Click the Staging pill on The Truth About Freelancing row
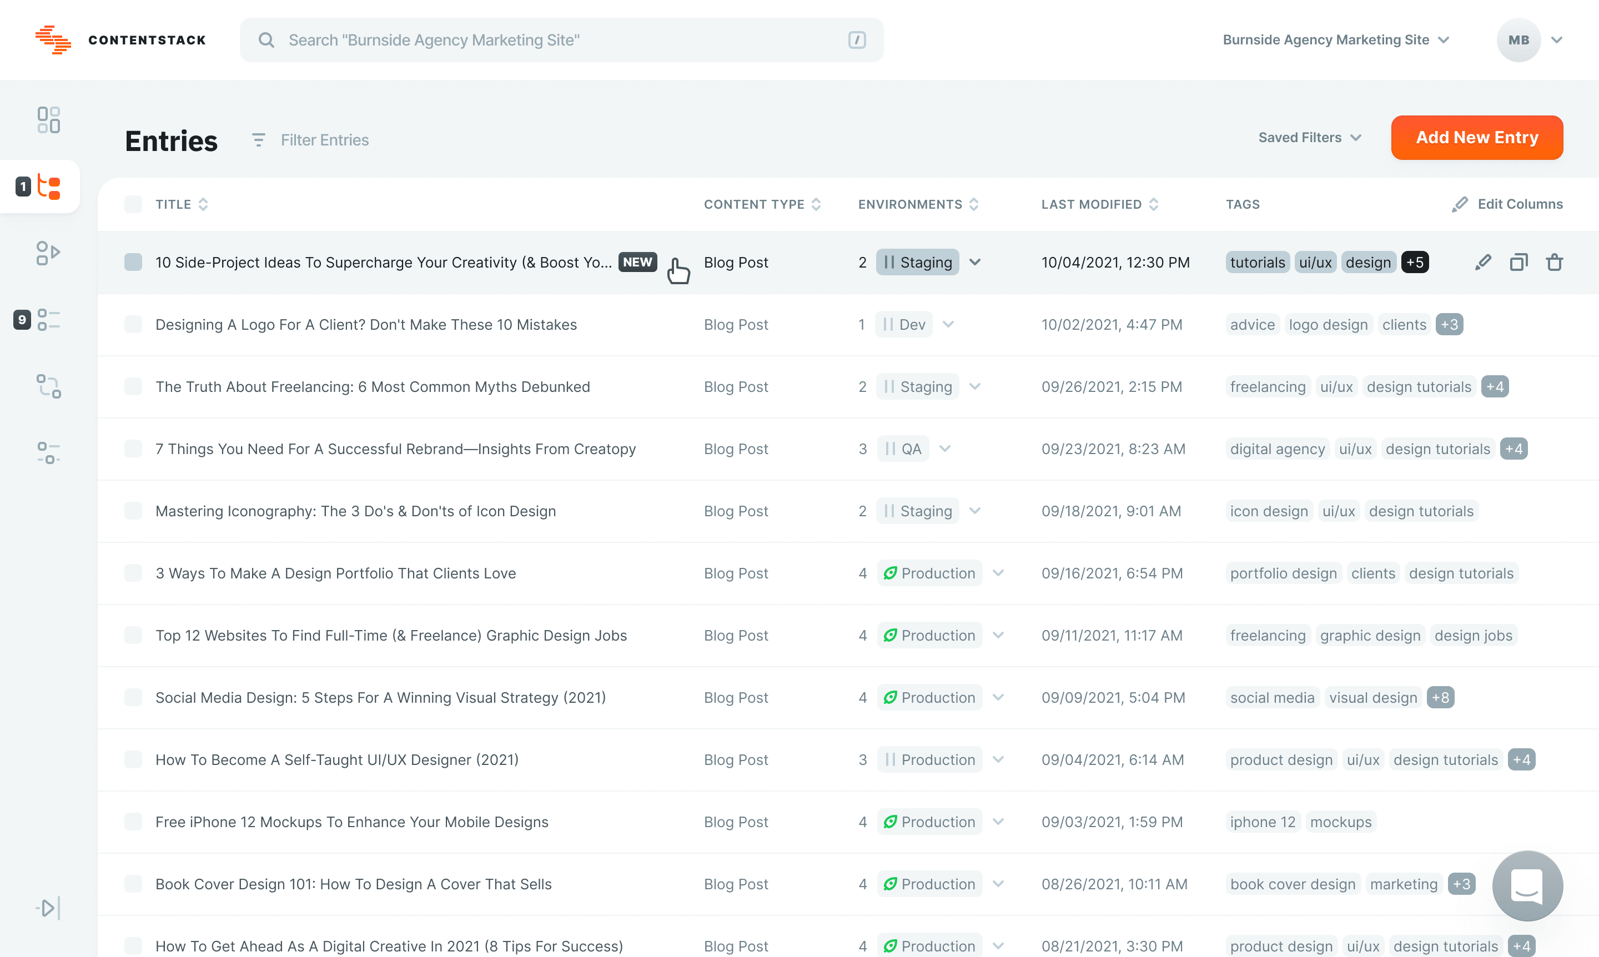The image size is (1599, 957). click(917, 387)
